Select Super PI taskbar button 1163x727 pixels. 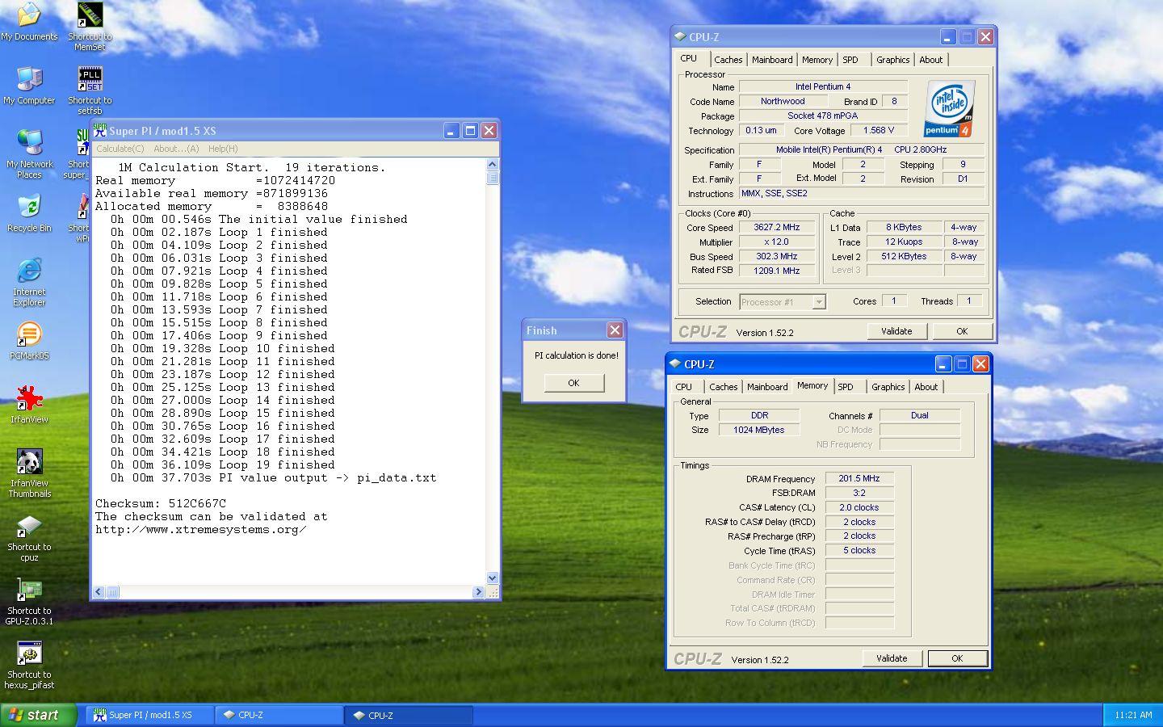[150, 715]
